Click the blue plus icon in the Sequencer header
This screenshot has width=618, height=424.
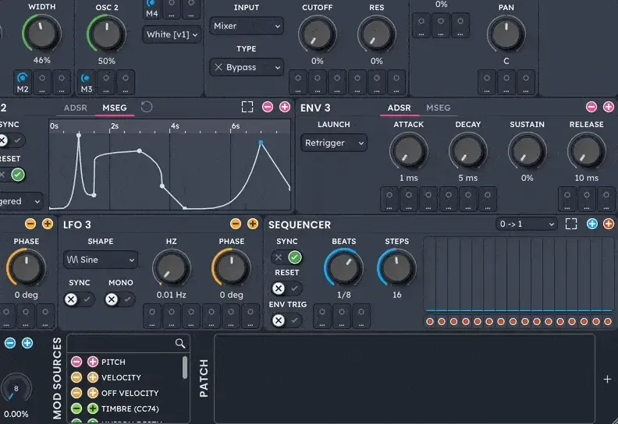pos(592,224)
